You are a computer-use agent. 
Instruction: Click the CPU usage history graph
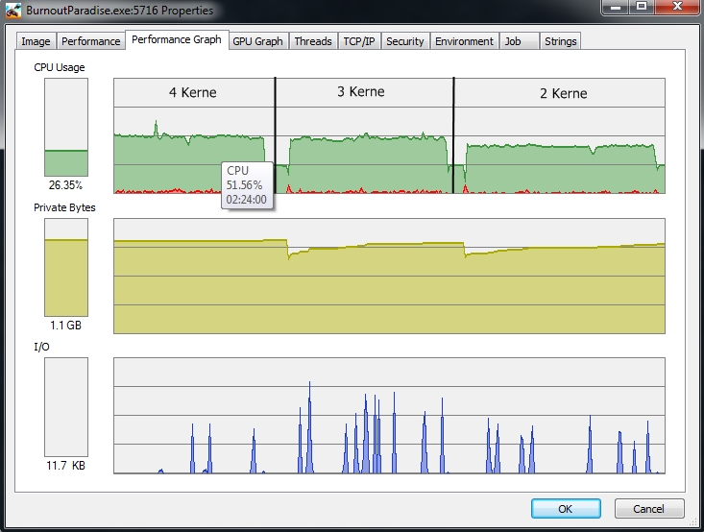[389, 135]
